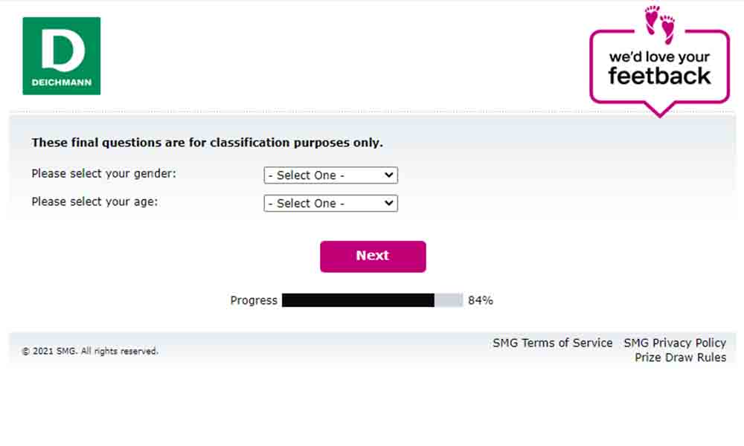Click the green Deichmann logo
Viewport: 744px width, 446px height.
coord(62,56)
